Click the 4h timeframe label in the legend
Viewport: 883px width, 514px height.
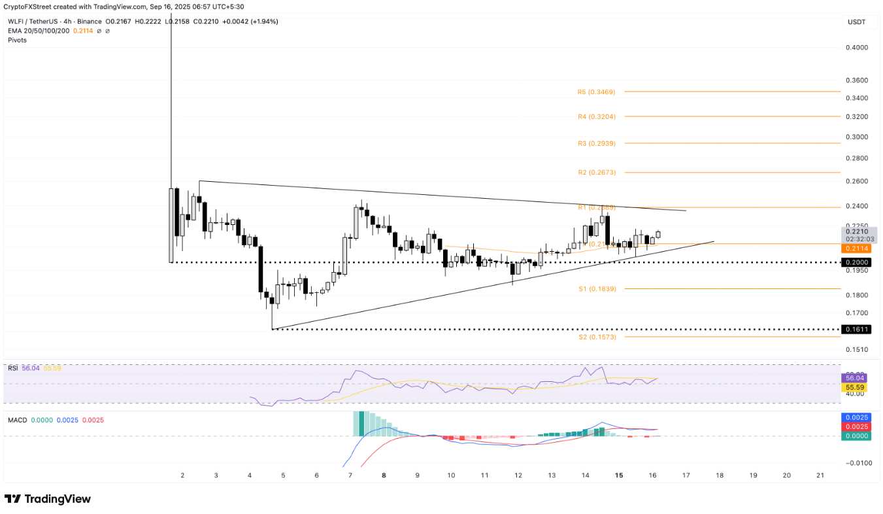tap(67, 22)
